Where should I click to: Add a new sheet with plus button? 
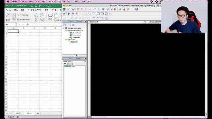38,113
